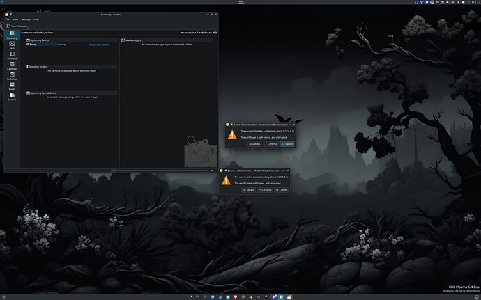Select the Today row in Upcoming Events
Screen dimensions: 481x300
coord(43,45)
